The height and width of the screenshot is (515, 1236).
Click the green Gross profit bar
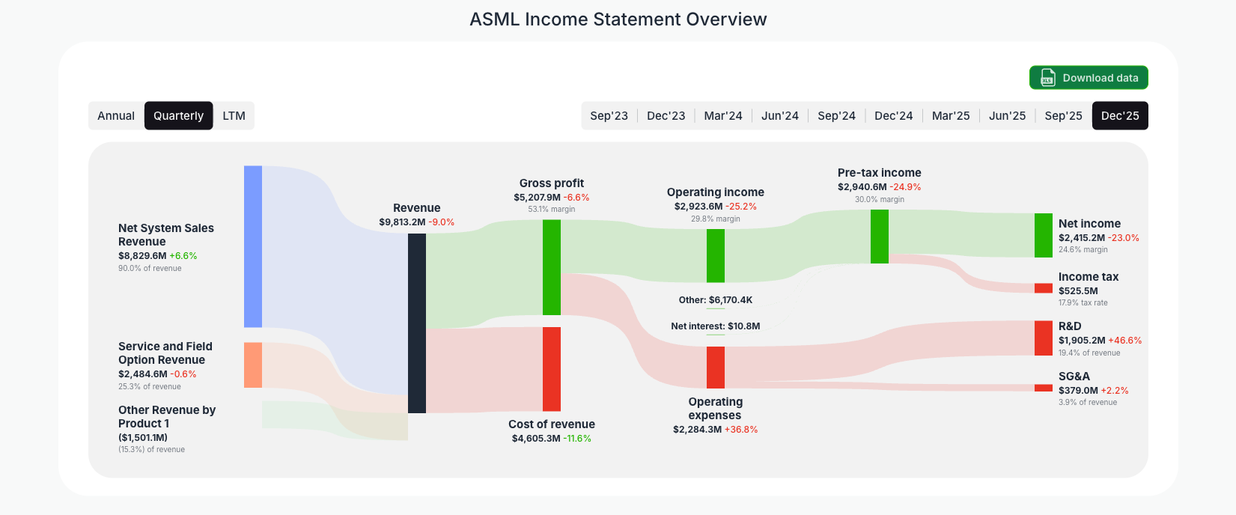[x=552, y=267]
